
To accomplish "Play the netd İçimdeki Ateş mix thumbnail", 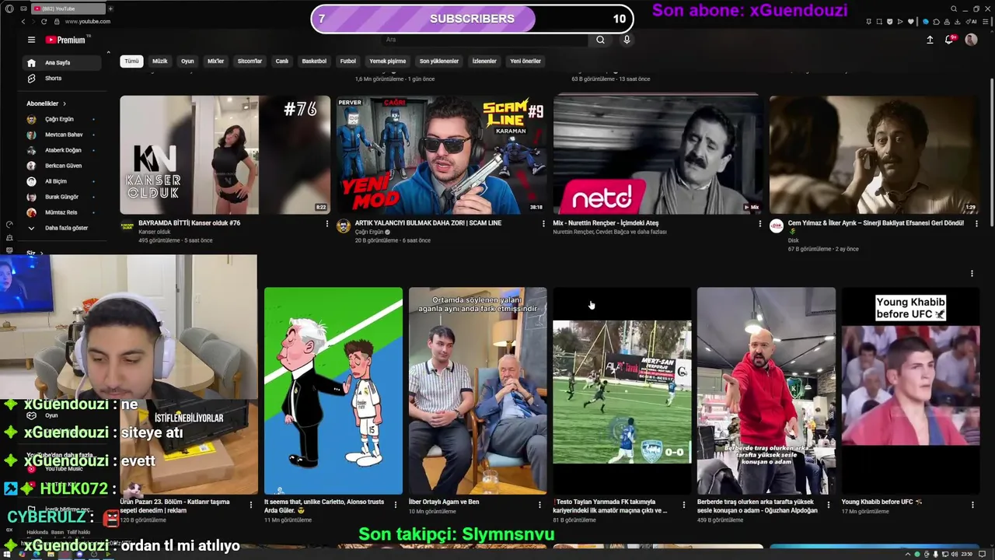I will point(658,154).
